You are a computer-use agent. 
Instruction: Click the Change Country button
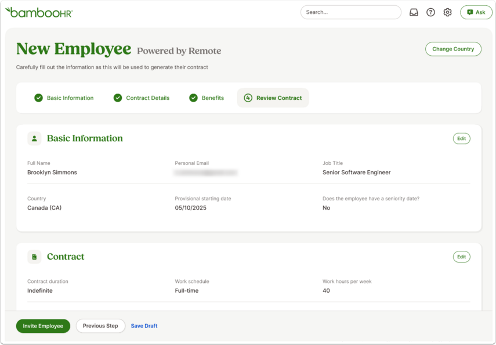point(453,49)
